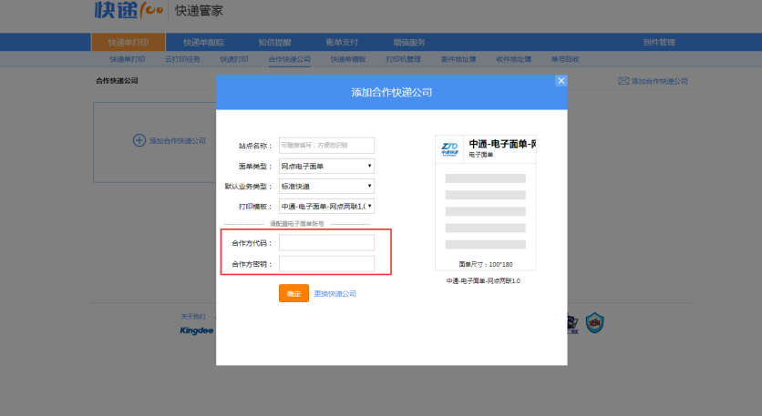The height and width of the screenshot is (416, 762).
Task: Click the 快递管家 title text
Action: 199,11
